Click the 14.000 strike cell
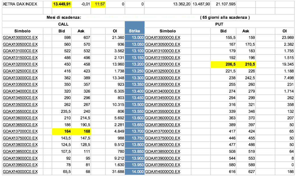Viewport: 297px width, 177px height. coord(135,172)
